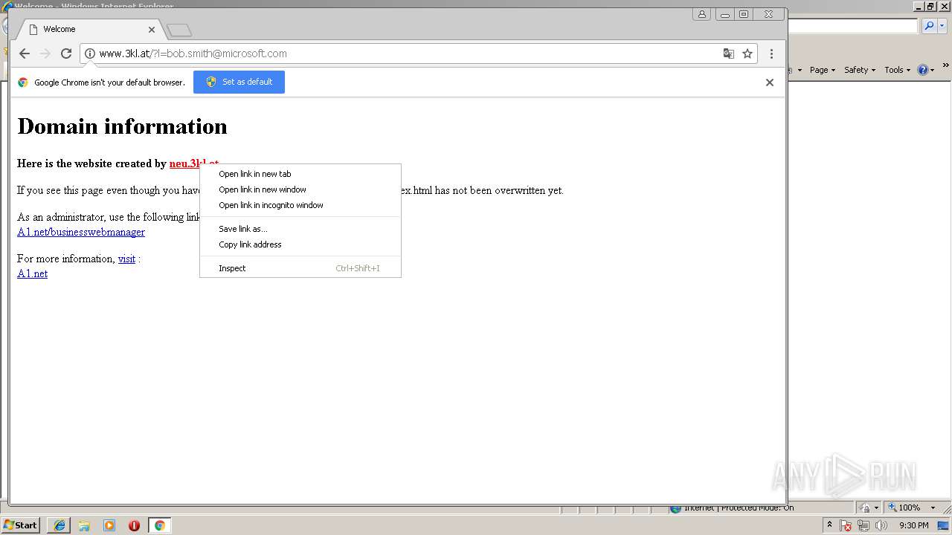
Task: Click the Domain information heading
Action: [122, 126]
